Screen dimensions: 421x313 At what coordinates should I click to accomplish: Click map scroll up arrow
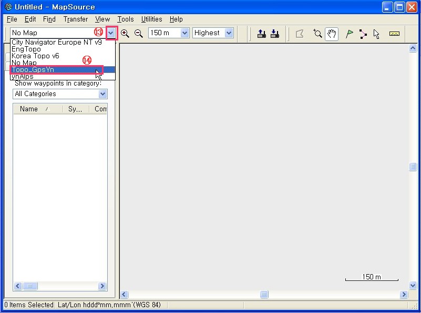coord(413,48)
